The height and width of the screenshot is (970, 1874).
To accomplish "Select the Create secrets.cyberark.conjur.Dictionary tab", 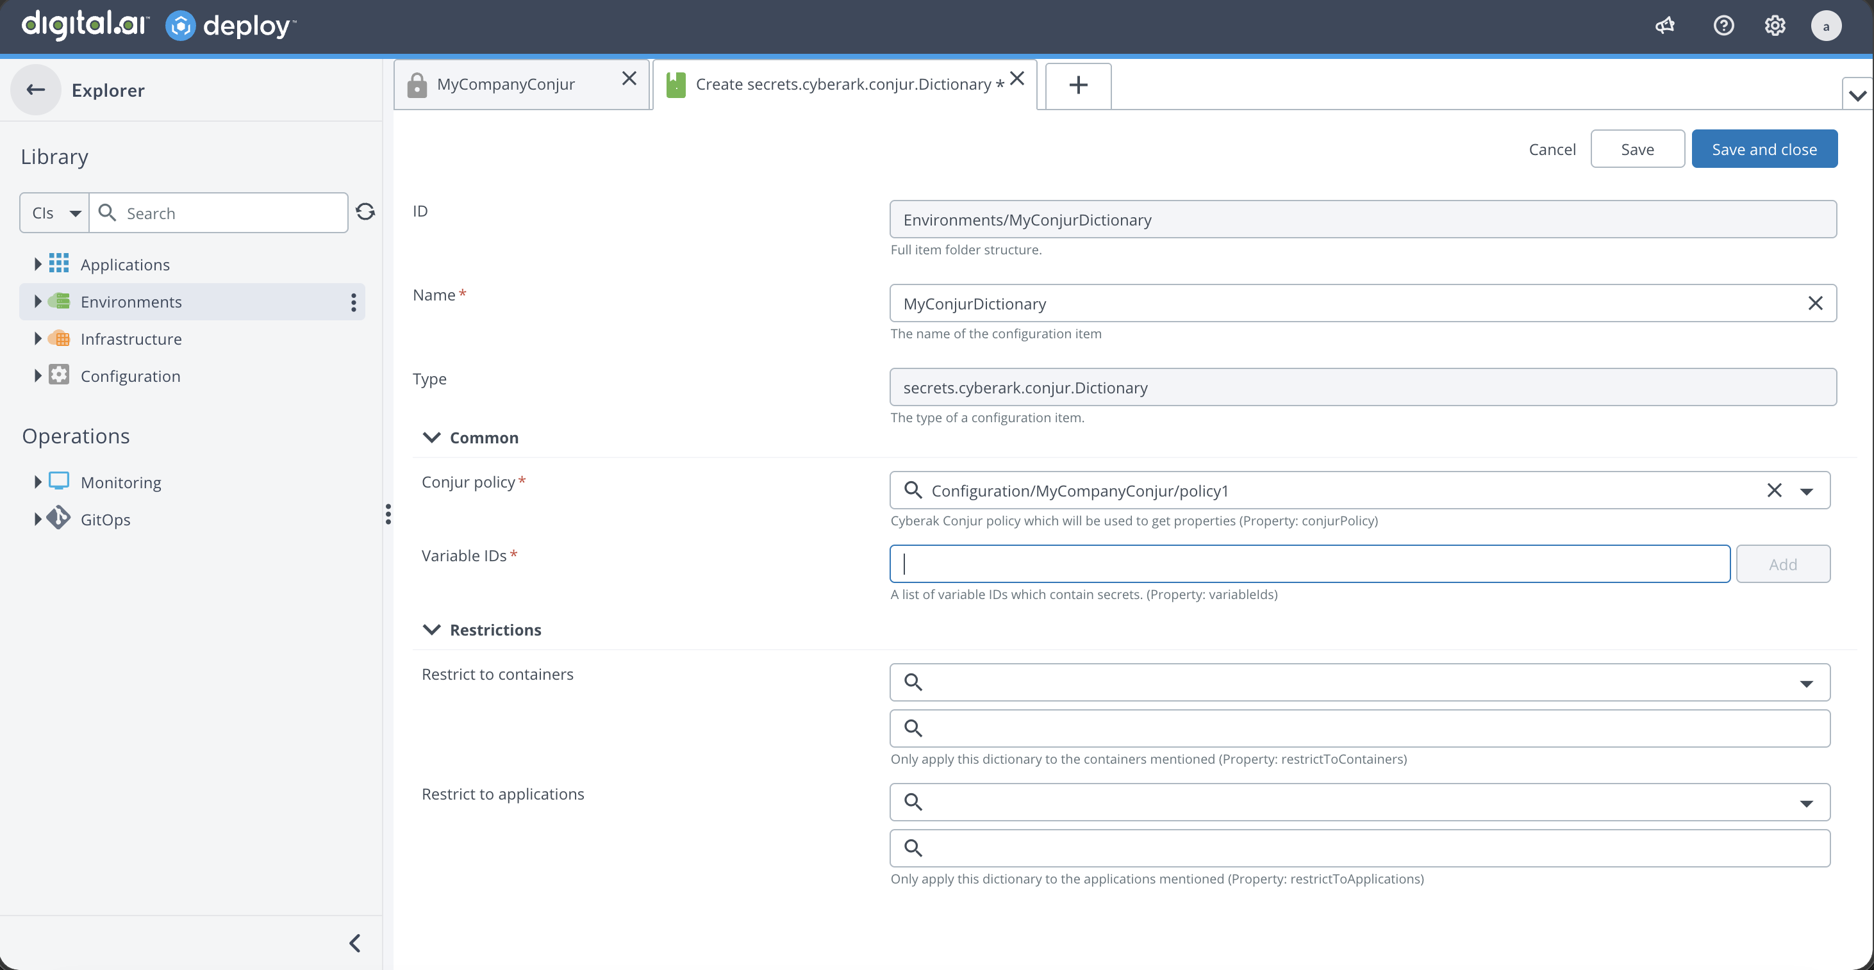I will (x=845, y=85).
